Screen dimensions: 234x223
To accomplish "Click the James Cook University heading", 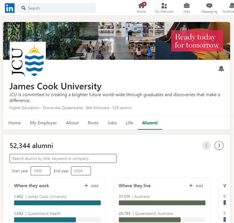I will (x=55, y=86).
